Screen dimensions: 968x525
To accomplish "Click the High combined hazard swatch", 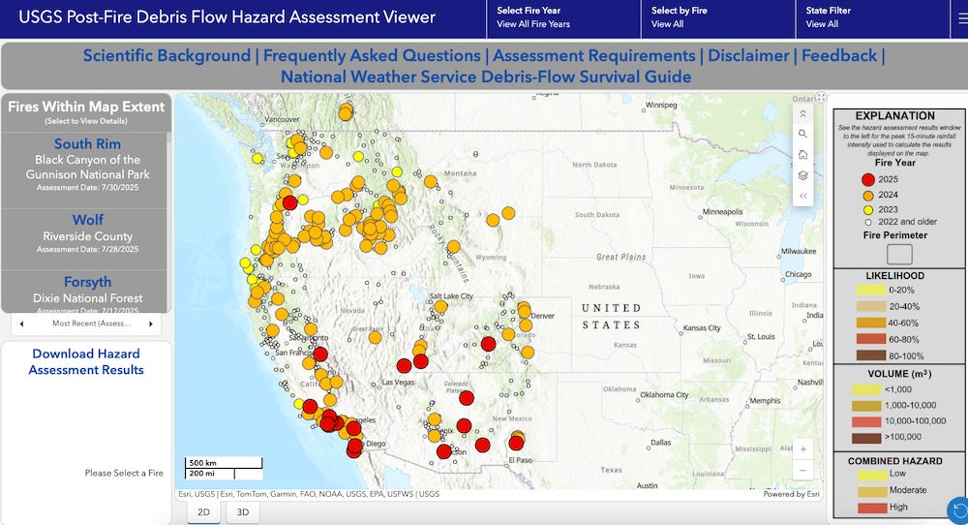I will (872, 508).
